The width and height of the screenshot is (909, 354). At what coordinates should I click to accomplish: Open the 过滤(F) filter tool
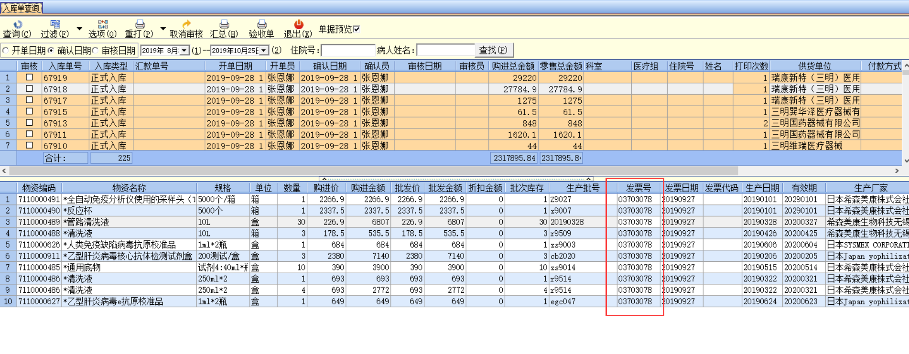pyautogui.click(x=55, y=25)
